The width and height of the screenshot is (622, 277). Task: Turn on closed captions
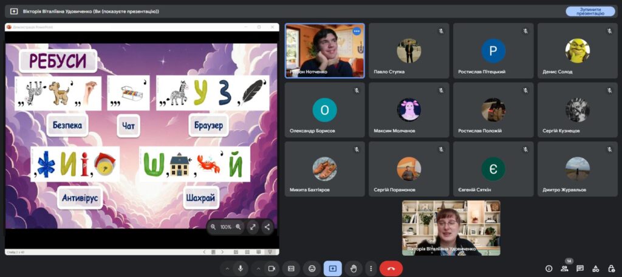(x=292, y=268)
